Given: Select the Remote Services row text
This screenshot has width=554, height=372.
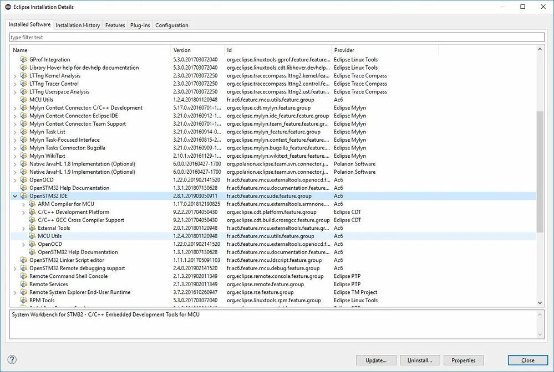Looking at the screenshot, I should 49,284.
